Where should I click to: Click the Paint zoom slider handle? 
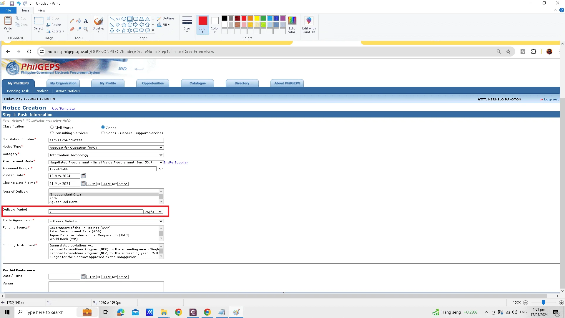click(544, 302)
